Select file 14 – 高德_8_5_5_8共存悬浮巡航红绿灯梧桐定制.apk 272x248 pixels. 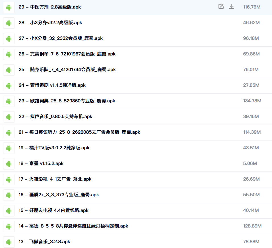tap(73, 226)
